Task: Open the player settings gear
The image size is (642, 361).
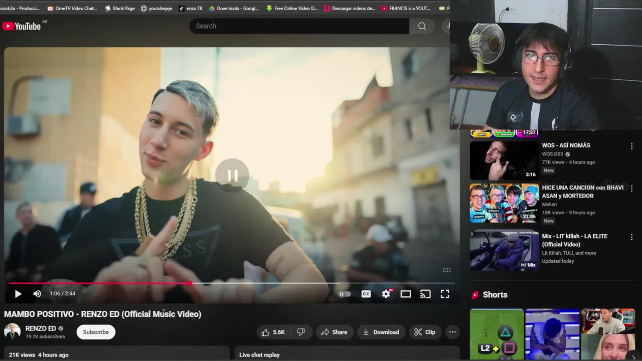Action: click(x=386, y=294)
